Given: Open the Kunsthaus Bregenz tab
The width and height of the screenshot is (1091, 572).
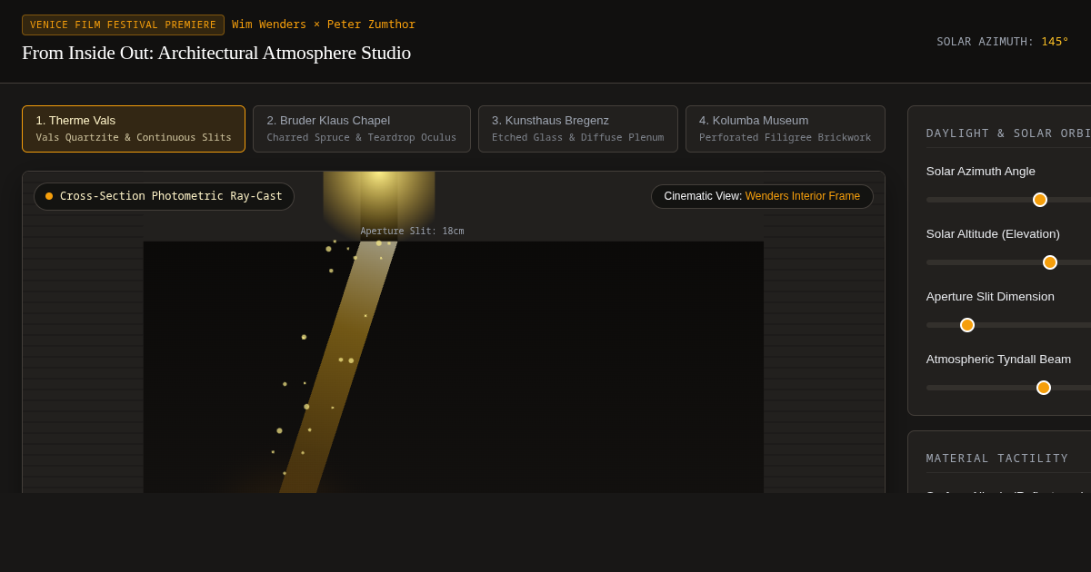Looking at the screenshot, I should point(578,129).
